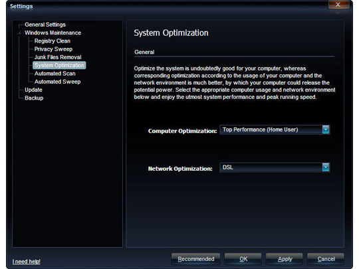Image resolution: width=359 pixels, height=269 pixels.
Task: Select the highlighted System Optimization item
Action: 59,65
